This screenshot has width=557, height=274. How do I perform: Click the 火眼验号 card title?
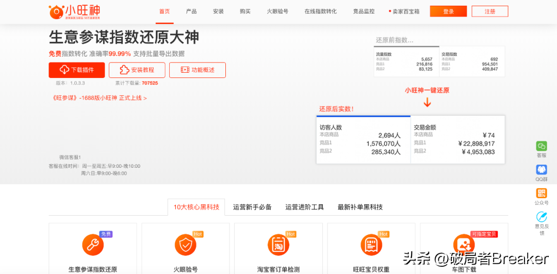pyautogui.click(x=186, y=269)
